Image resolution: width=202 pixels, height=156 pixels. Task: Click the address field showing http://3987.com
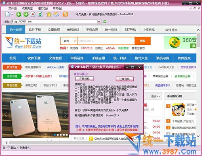pos(55,21)
